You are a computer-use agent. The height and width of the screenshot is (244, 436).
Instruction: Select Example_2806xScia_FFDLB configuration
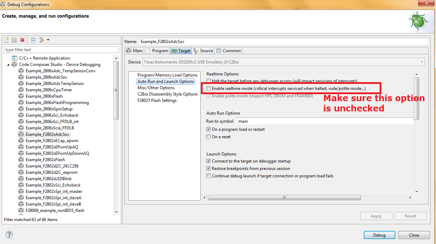pyautogui.click(x=50, y=128)
